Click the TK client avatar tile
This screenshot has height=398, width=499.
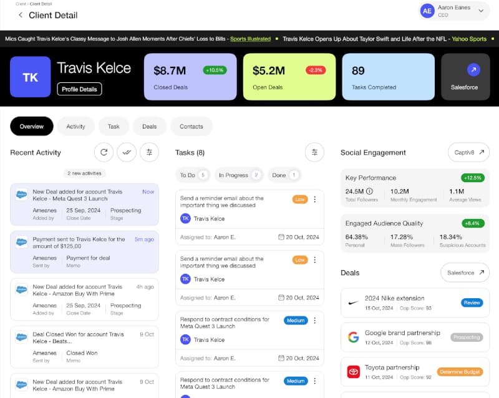(30, 77)
